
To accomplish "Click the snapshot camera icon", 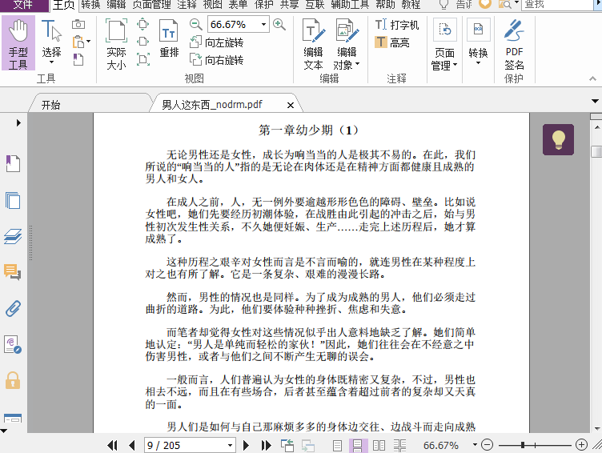I will [x=78, y=24].
